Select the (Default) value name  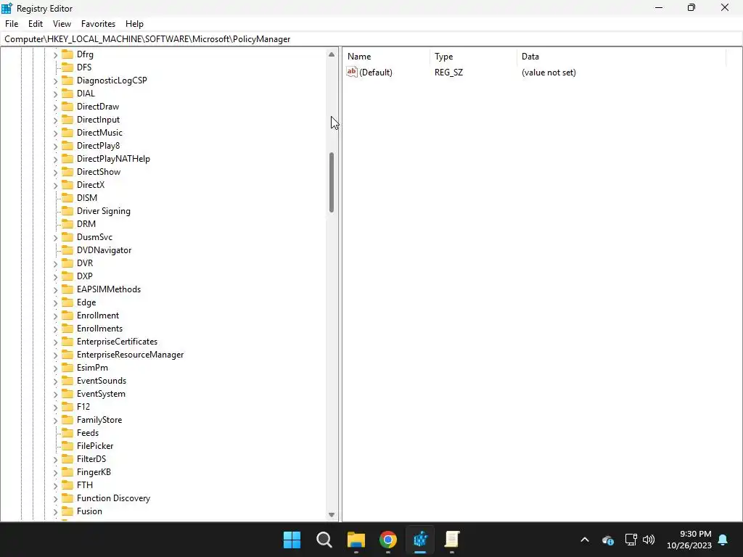(x=375, y=72)
